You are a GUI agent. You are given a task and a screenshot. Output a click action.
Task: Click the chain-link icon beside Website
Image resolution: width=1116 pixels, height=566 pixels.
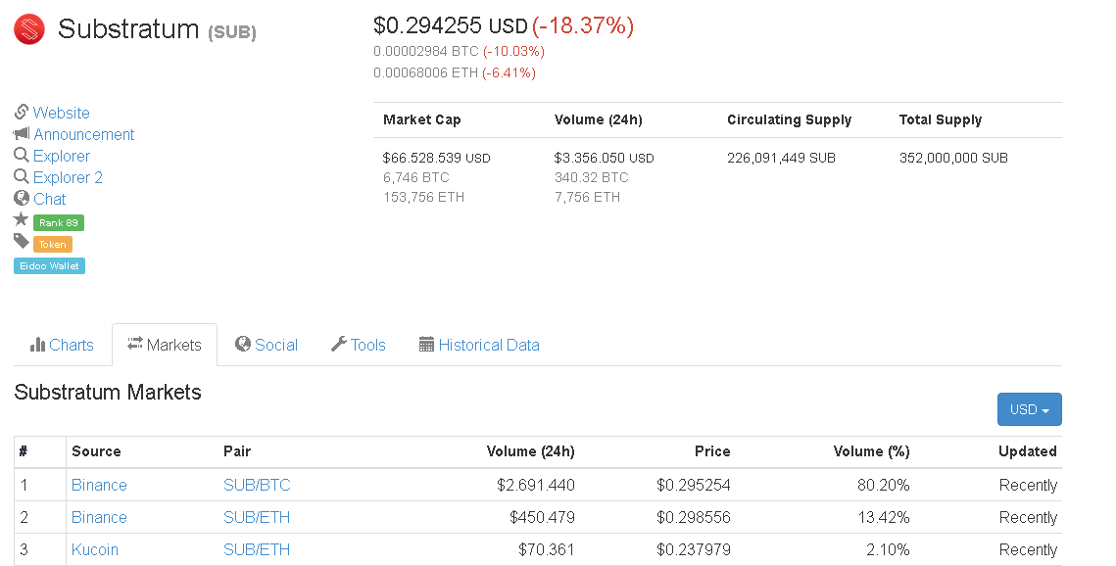(x=22, y=113)
